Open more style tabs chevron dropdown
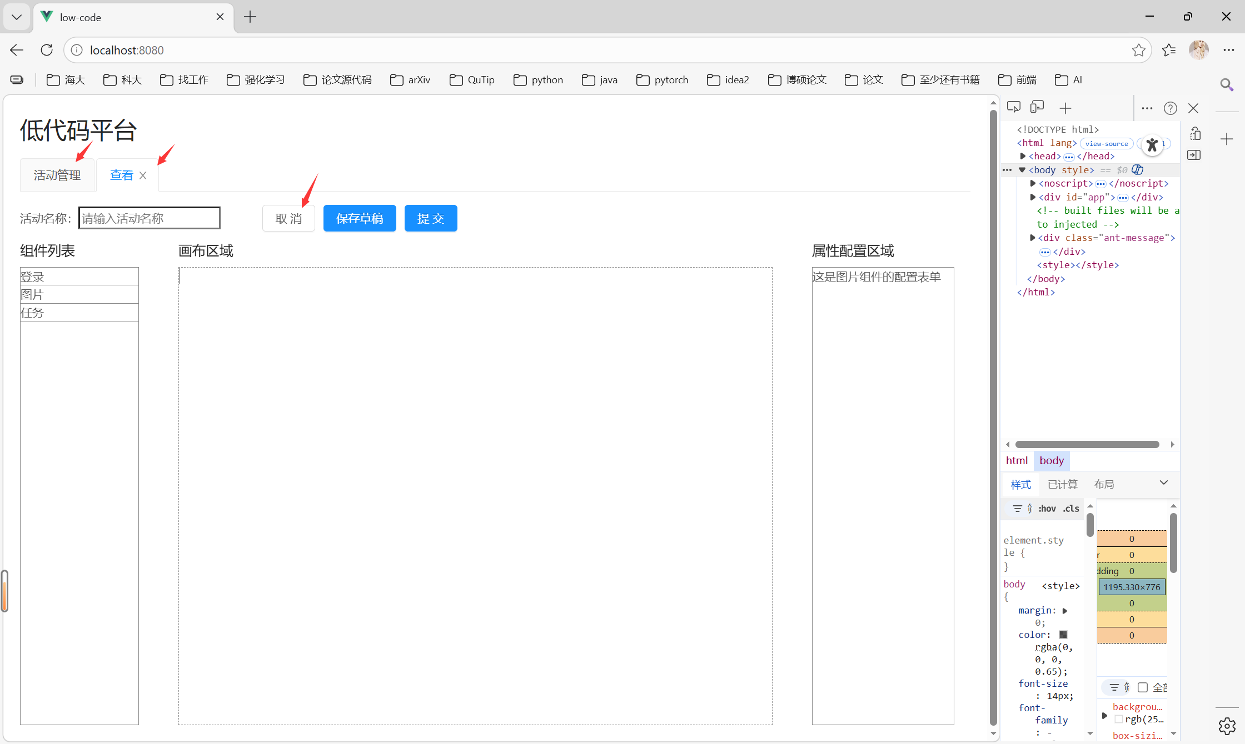The width and height of the screenshot is (1245, 744). tap(1163, 483)
